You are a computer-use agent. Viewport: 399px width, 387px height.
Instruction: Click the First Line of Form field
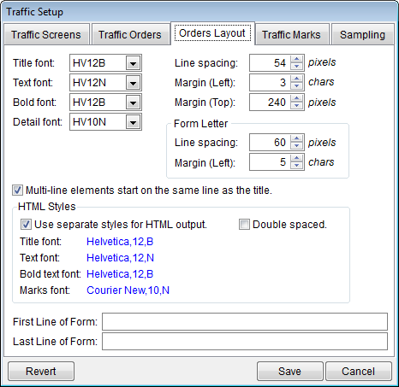[x=245, y=322]
